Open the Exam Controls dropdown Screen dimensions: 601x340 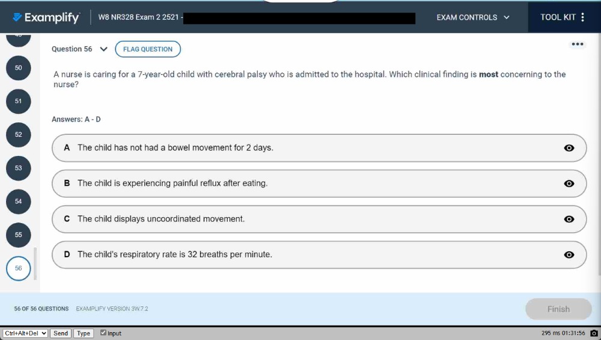point(473,17)
